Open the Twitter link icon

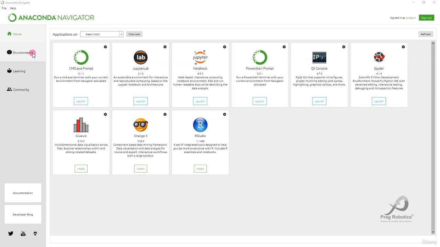click(11, 234)
